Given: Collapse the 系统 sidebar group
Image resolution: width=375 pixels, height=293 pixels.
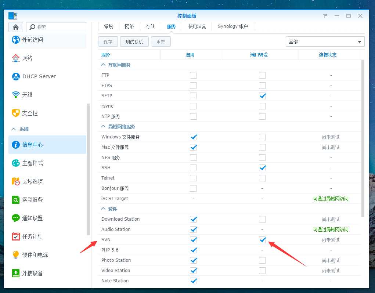Looking at the screenshot, I should tap(14, 129).
